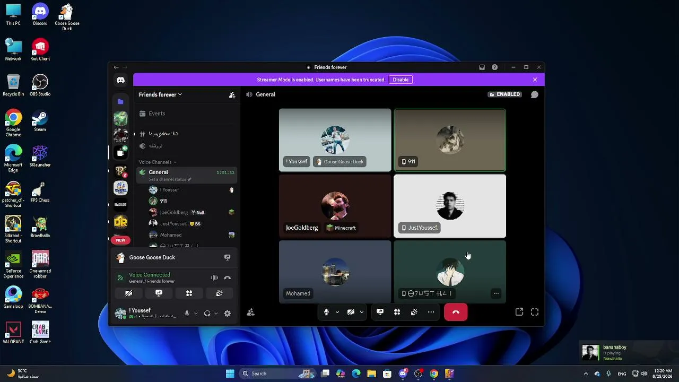679x382 pixels.
Task: Open output device arrow in user panel
Action: tap(216, 314)
